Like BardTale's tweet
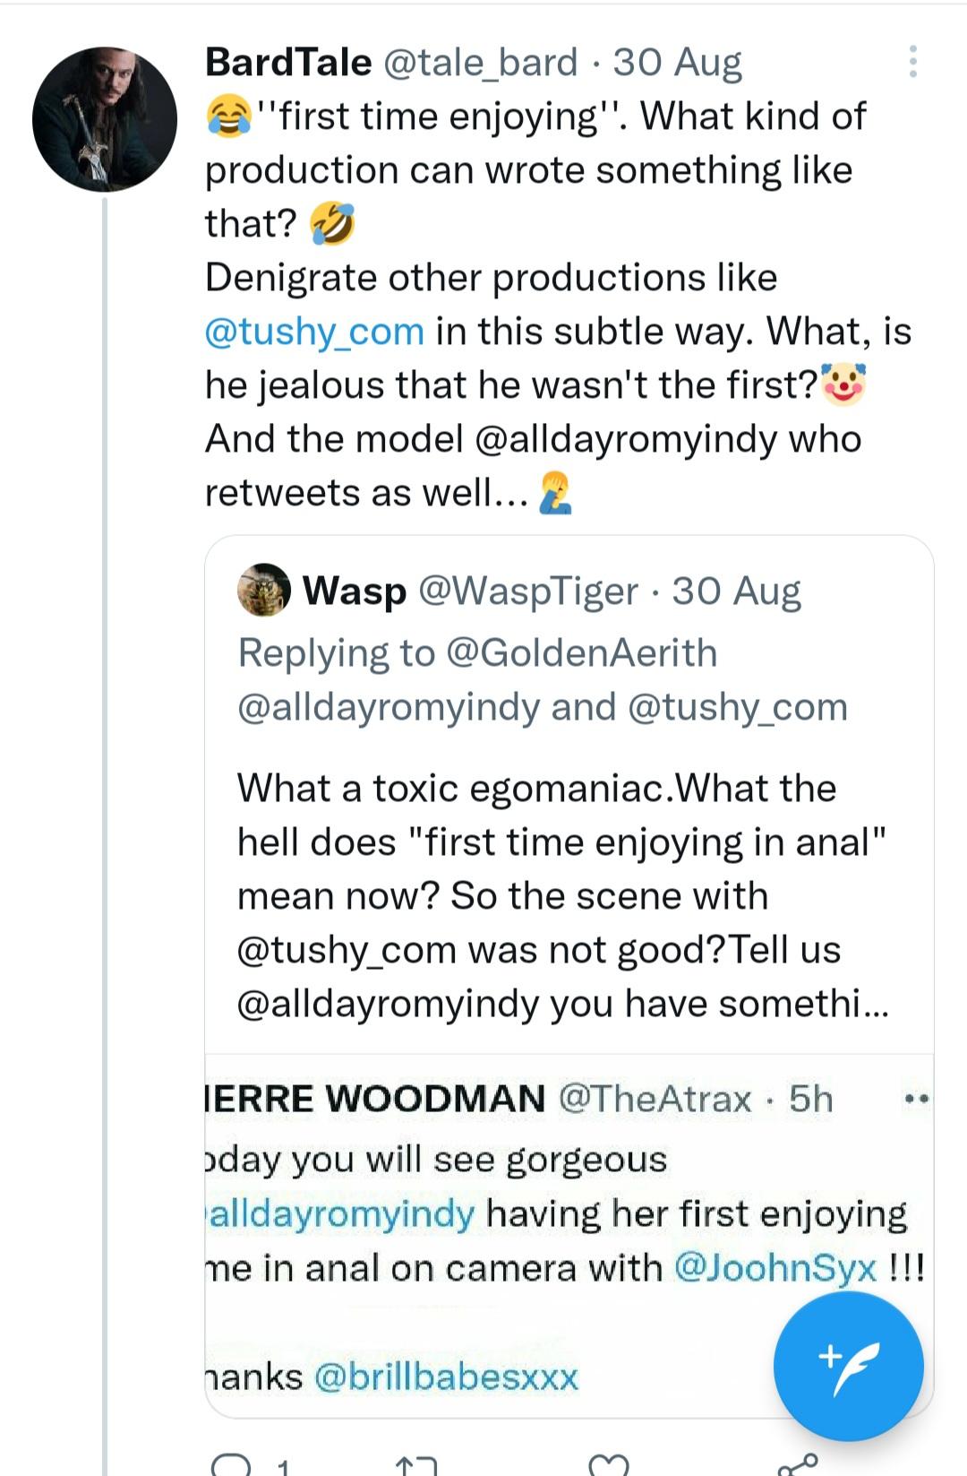The image size is (967, 1476). (610, 1466)
